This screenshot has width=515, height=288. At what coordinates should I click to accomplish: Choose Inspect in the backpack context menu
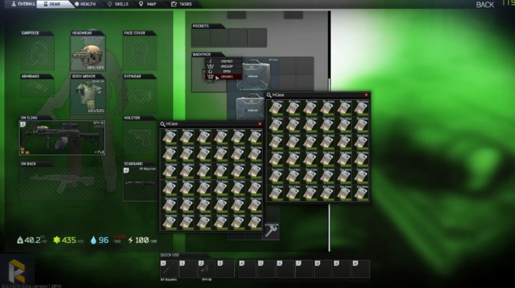click(224, 61)
